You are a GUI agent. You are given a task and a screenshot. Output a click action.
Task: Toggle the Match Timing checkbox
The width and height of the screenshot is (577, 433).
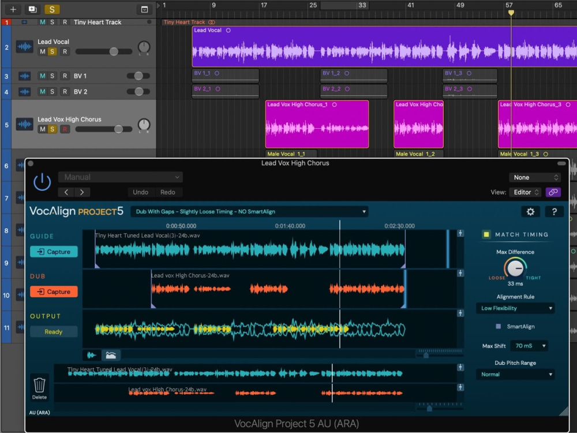486,234
